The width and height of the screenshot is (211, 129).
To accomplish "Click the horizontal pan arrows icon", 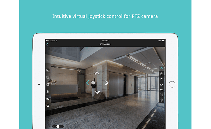I will tap(161, 90).
